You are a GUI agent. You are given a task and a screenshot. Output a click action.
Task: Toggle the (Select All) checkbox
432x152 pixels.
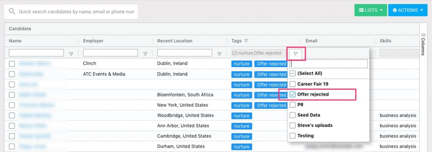[x=293, y=73]
